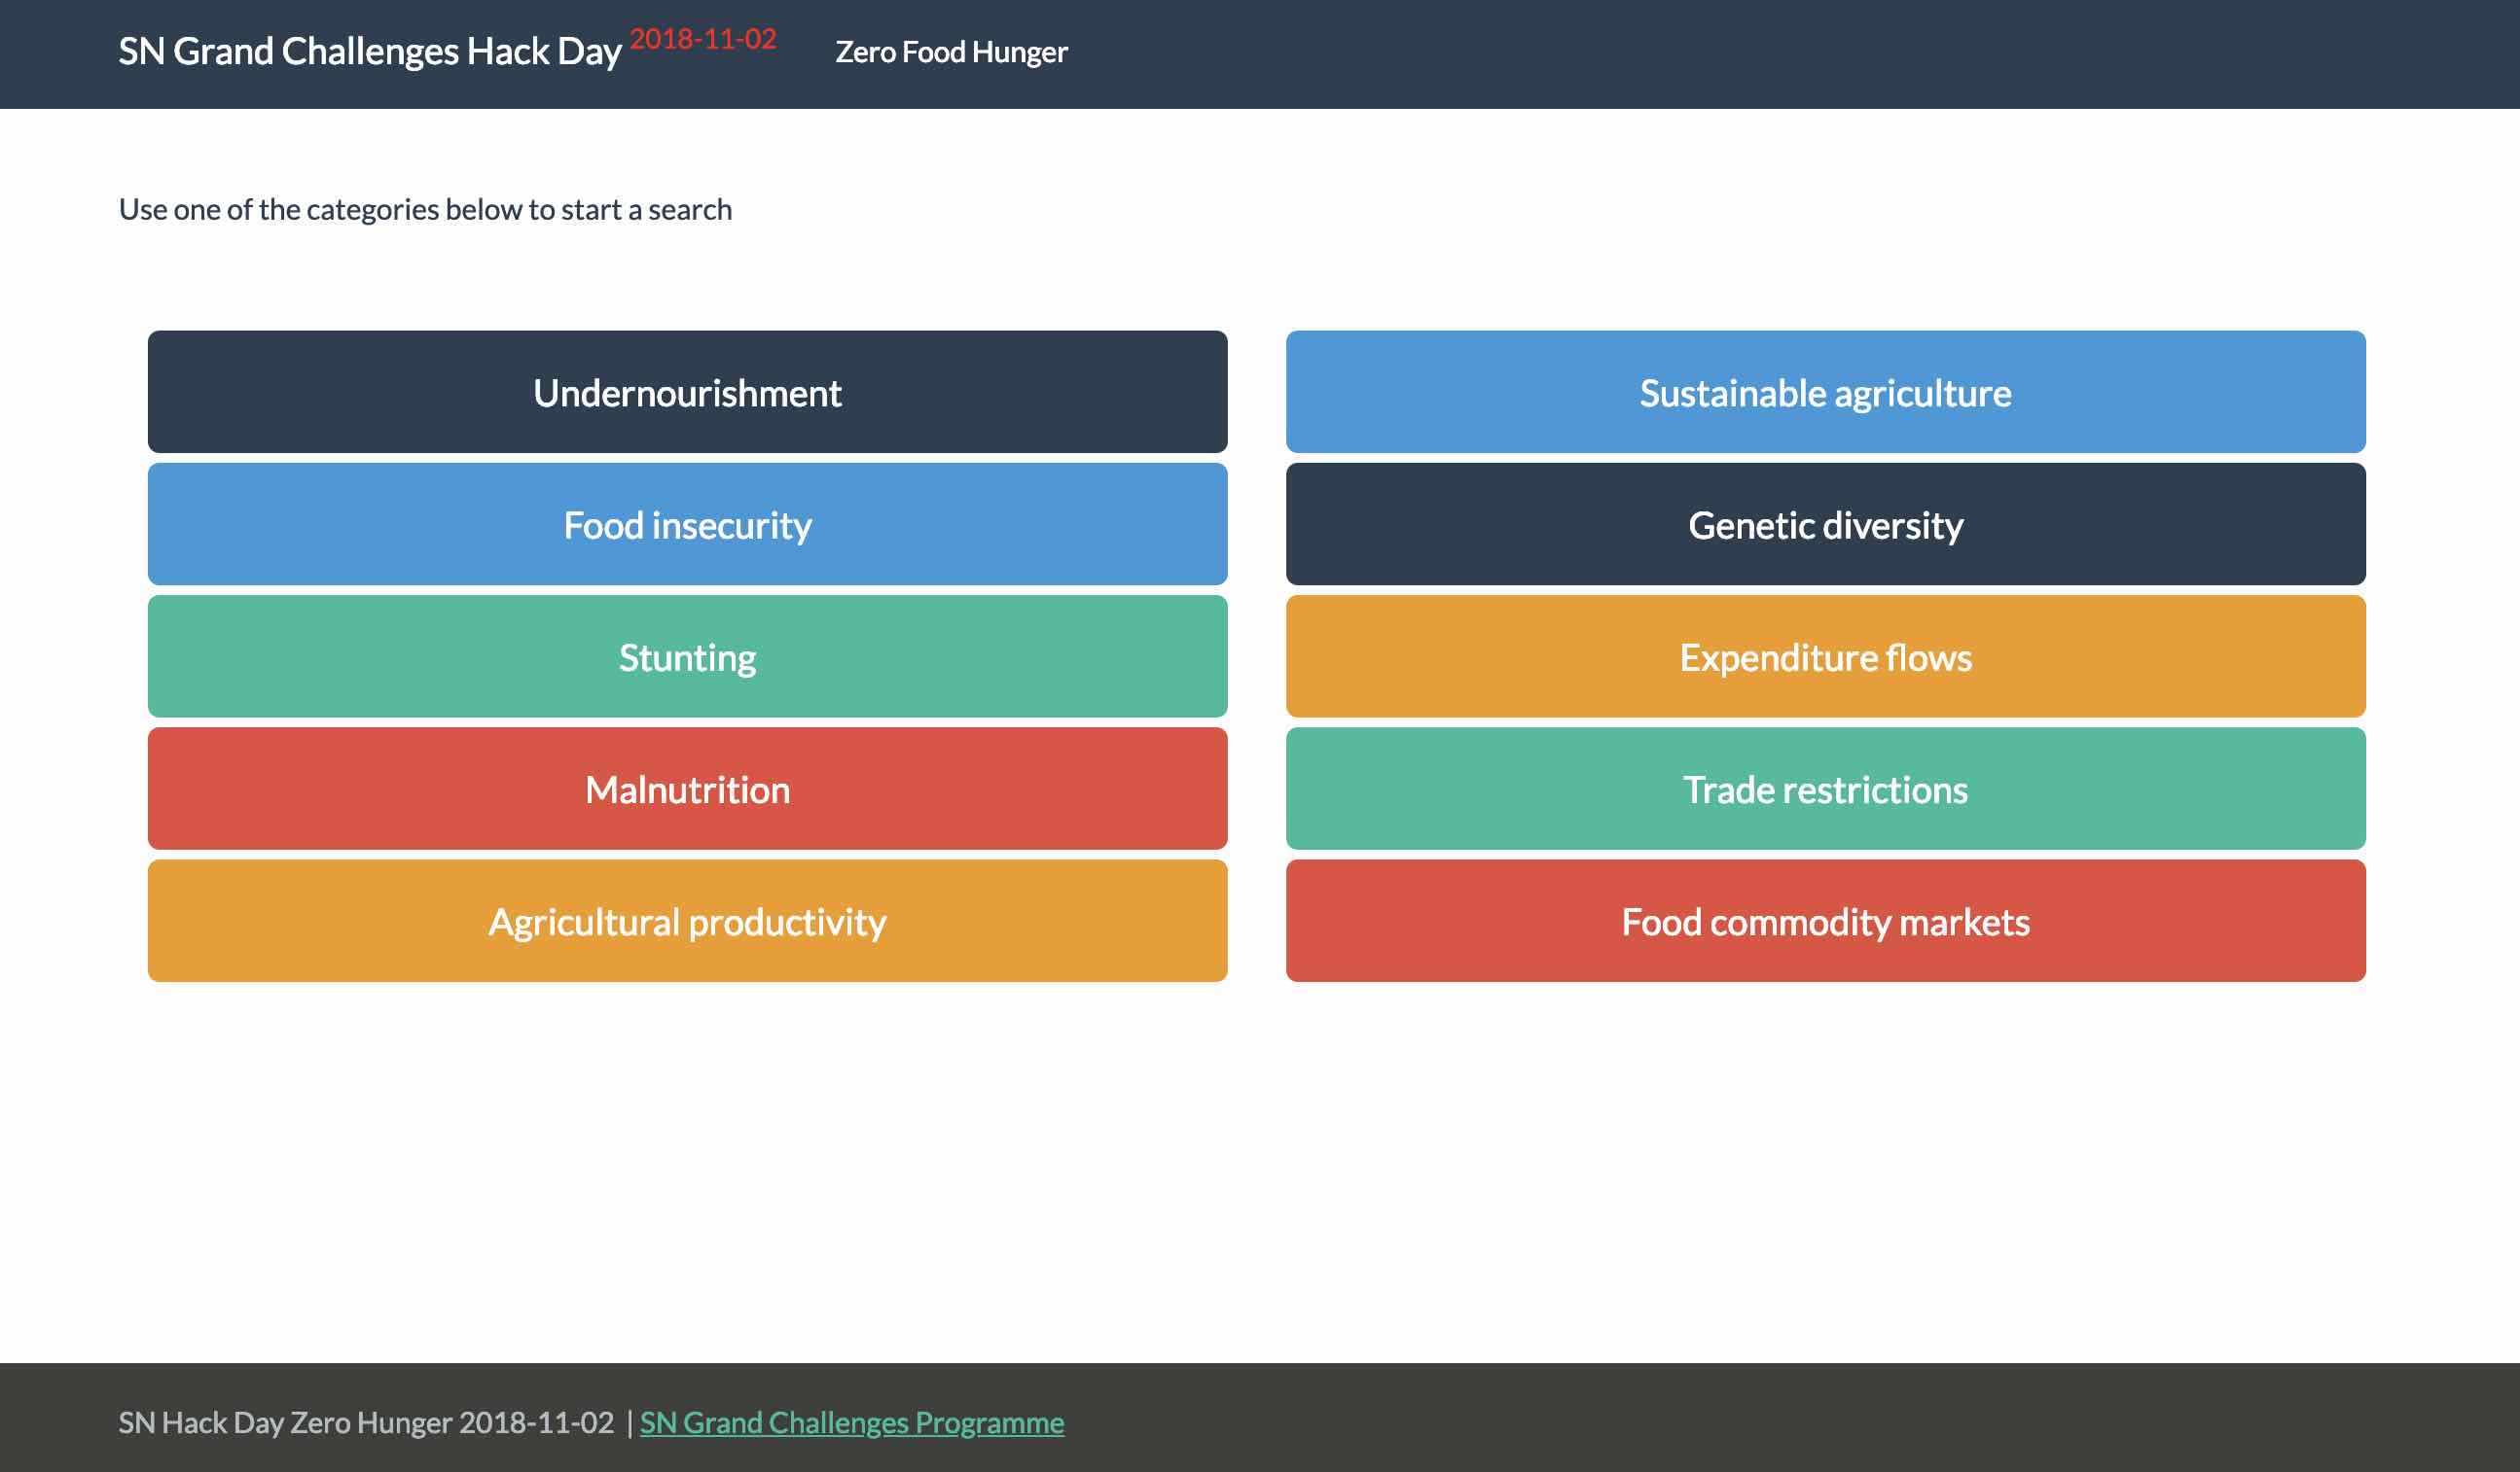Click the red 2018-11-02 date badge
This screenshot has width=2520, height=1472.
point(703,39)
